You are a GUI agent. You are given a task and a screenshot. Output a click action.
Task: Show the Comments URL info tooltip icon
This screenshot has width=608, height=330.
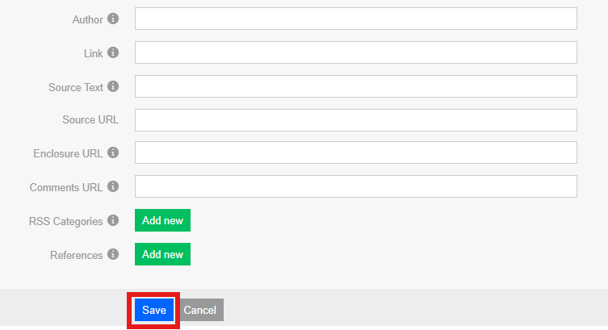click(113, 186)
